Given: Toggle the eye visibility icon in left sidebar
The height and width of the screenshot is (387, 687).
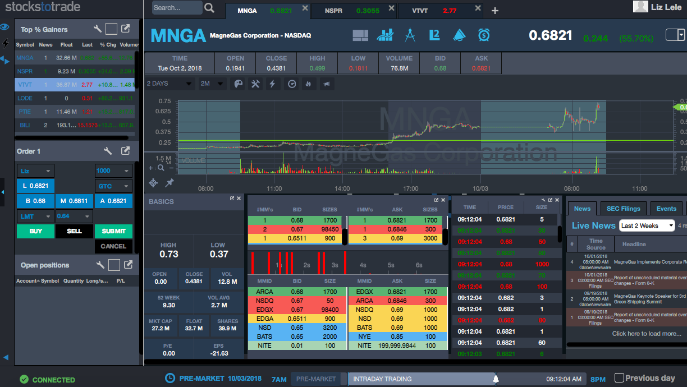Looking at the screenshot, I should (4, 27).
